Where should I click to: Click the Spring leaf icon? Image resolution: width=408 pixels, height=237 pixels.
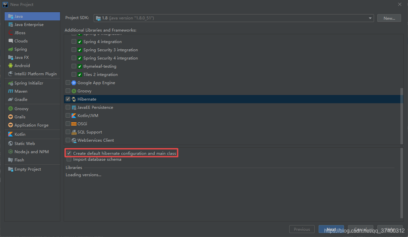(x=11, y=49)
